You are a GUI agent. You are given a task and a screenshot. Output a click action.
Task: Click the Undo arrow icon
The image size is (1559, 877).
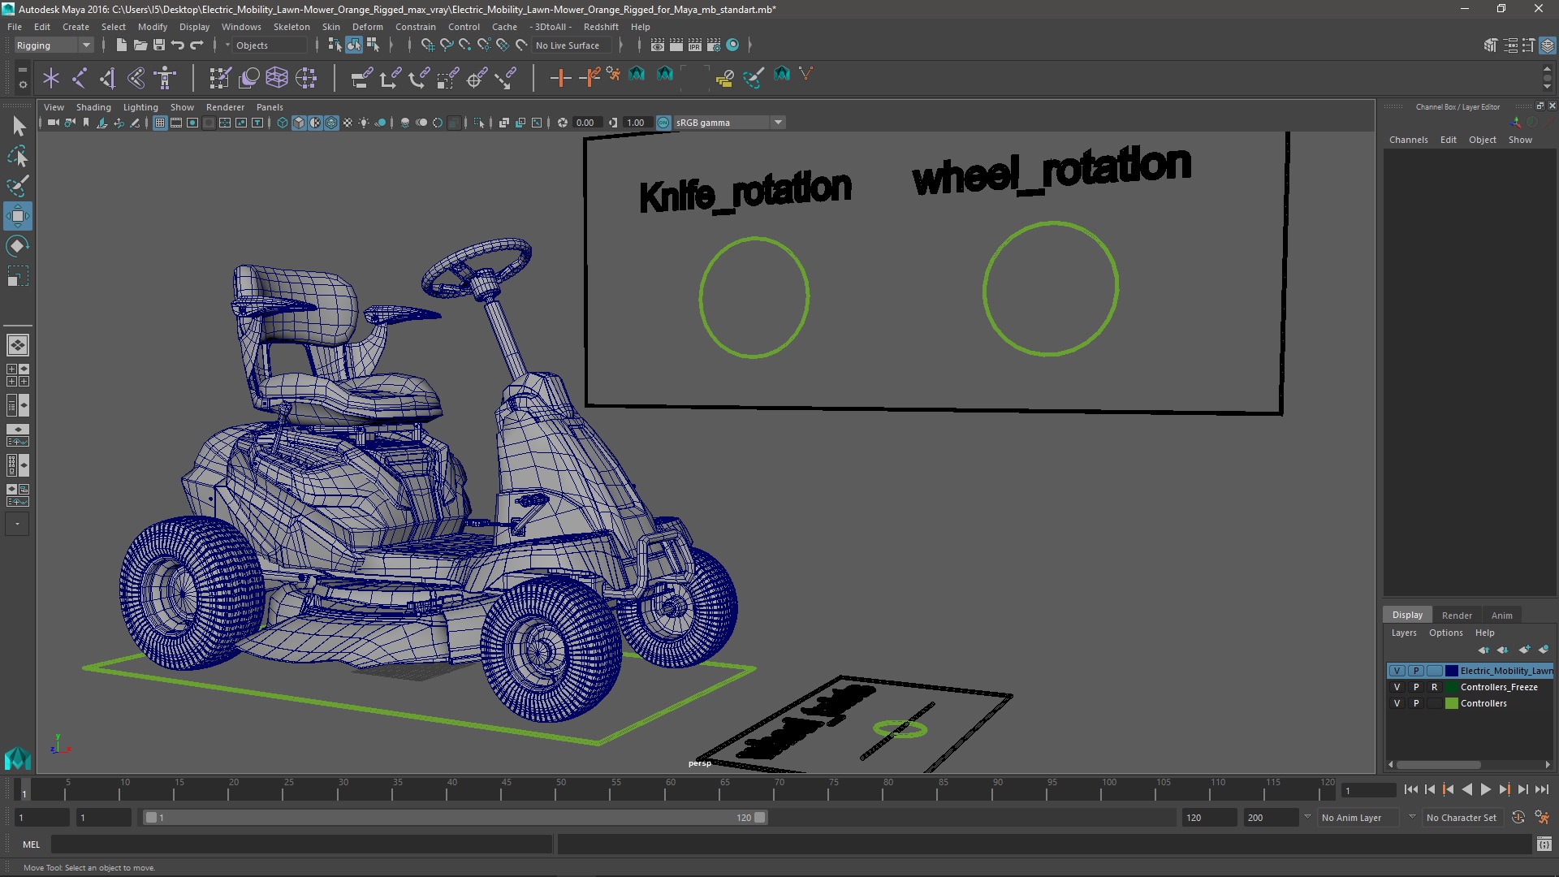(178, 45)
